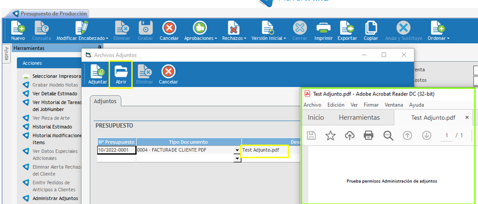
Task: Open Tipo Documento dropdown for FACTURA DE CLIENTE
Action: tap(237, 151)
